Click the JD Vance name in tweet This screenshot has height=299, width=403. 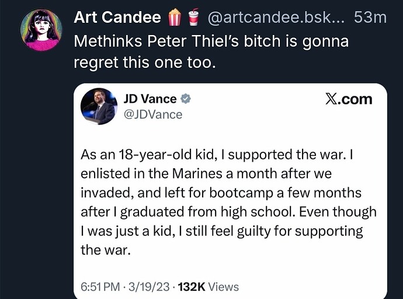pos(150,99)
